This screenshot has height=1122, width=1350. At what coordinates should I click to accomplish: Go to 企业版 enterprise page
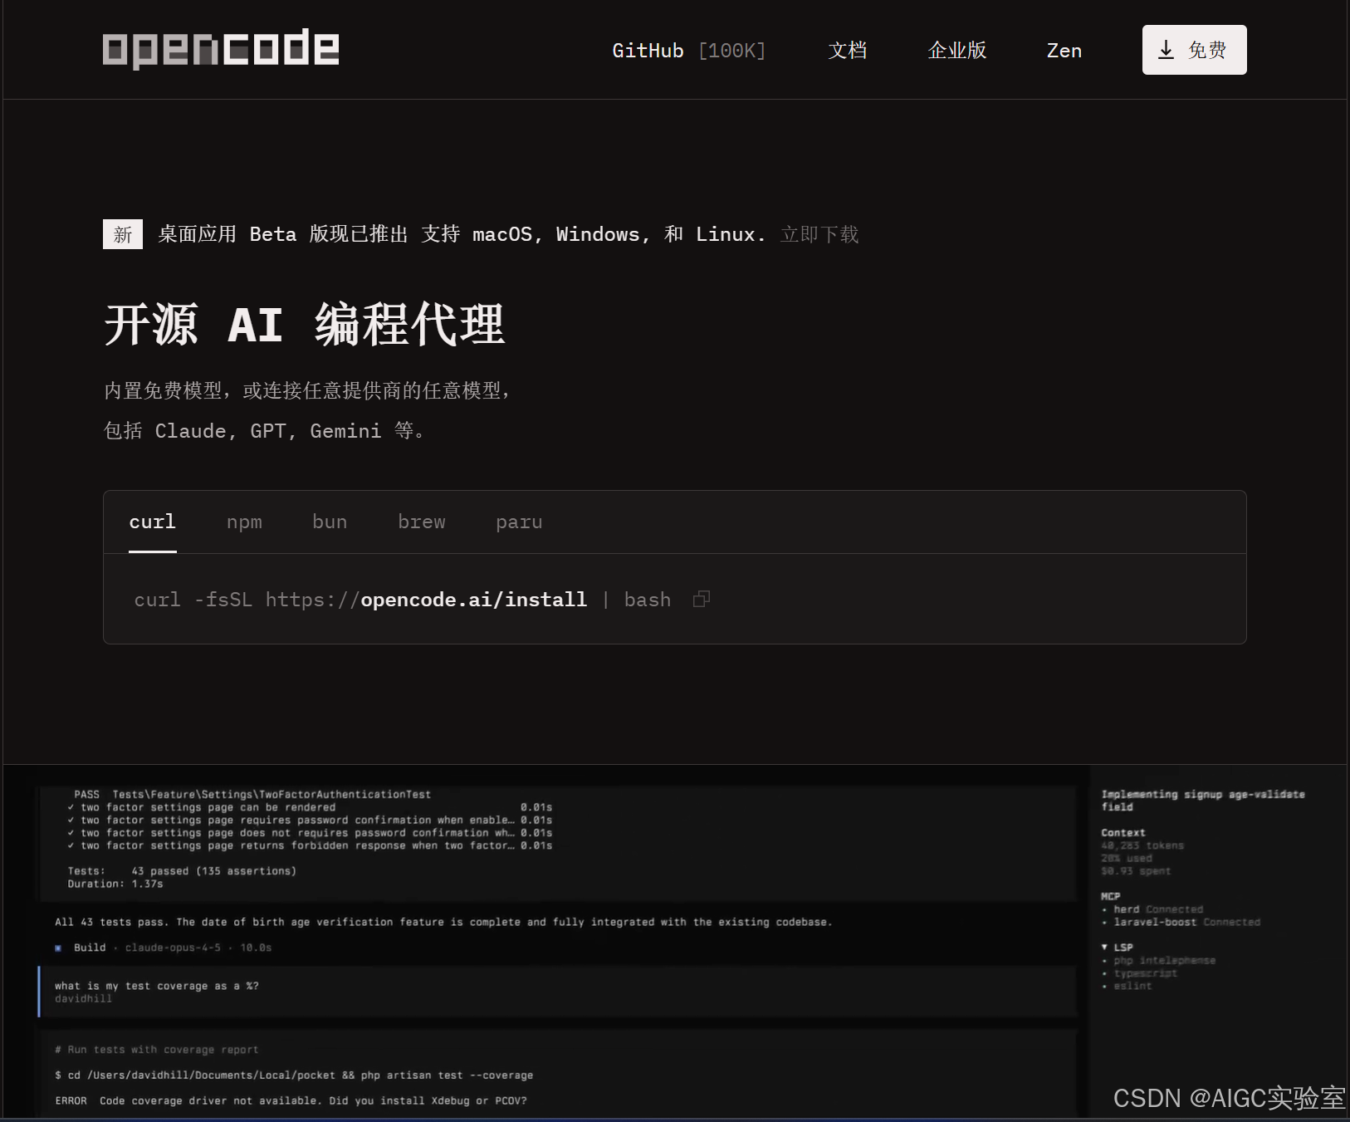(x=957, y=51)
